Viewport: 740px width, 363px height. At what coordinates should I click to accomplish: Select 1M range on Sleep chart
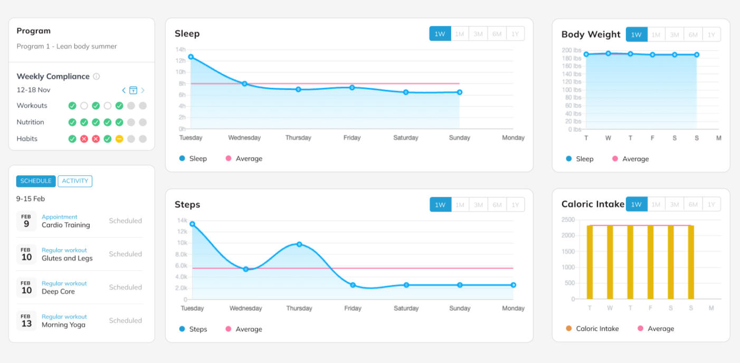pyautogui.click(x=460, y=34)
